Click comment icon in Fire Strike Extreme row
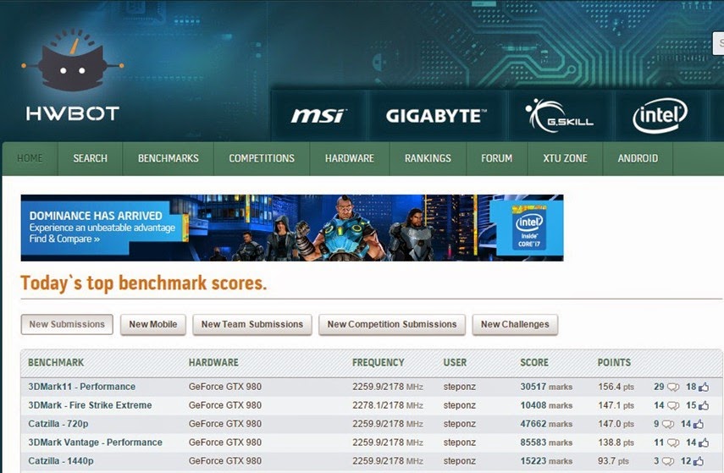This screenshot has width=724, height=473. click(673, 405)
